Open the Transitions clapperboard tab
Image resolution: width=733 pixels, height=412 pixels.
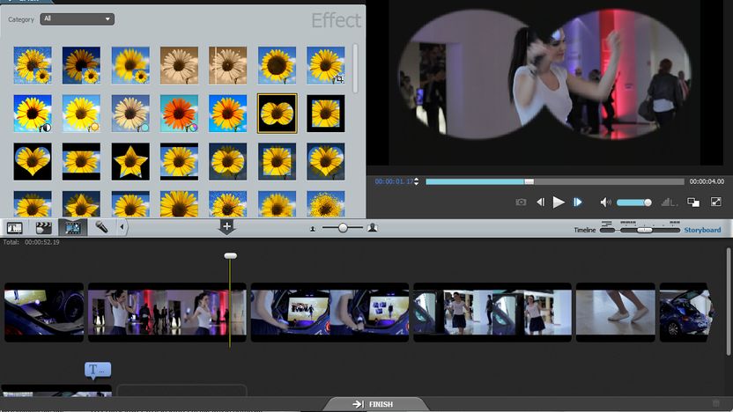(43, 227)
